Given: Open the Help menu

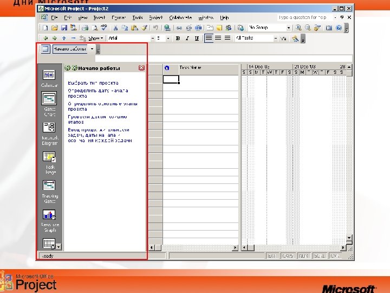Looking at the screenshot, I should click(224, 18).
